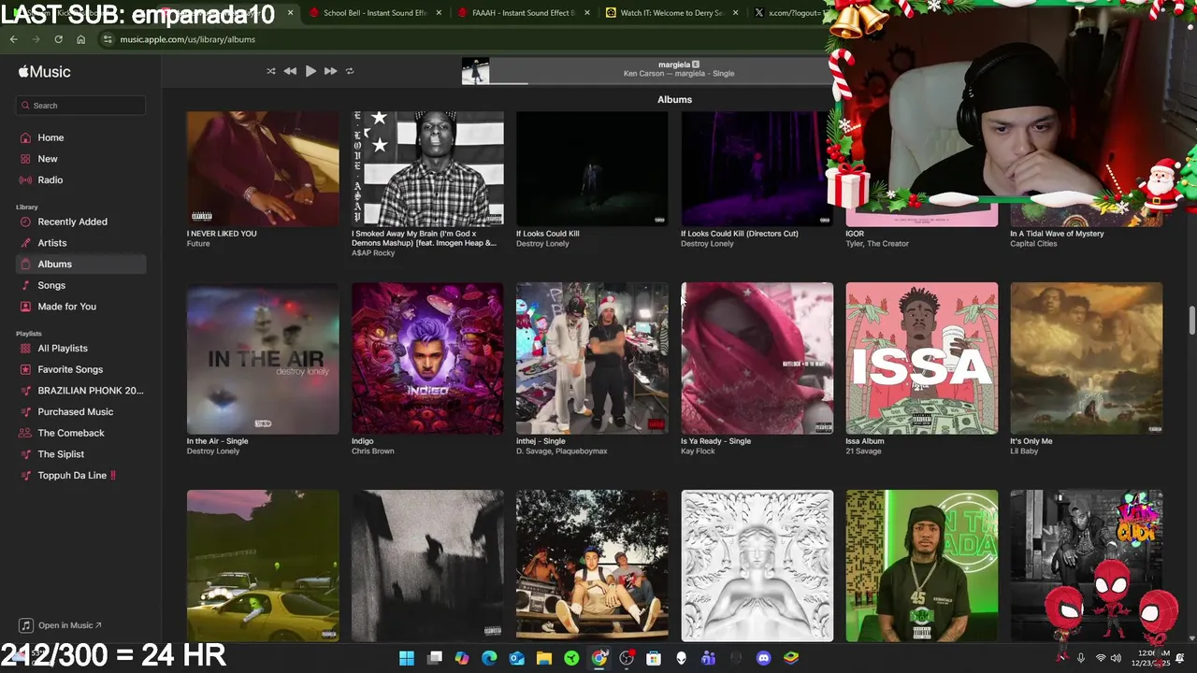Image resolution: width=1197 pixels, height=673 pixels.
Task: Click the A$AP Rocky artist name
Action: tap(373, 253)
